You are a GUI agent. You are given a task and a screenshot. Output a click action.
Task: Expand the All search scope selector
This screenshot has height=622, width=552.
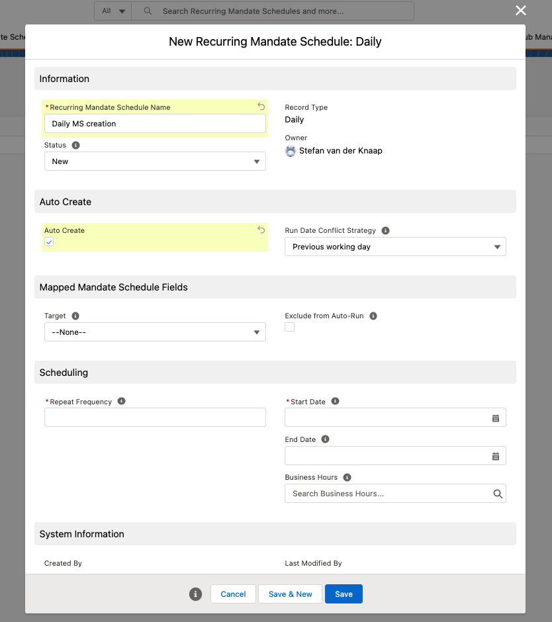[x=113, y=11]
